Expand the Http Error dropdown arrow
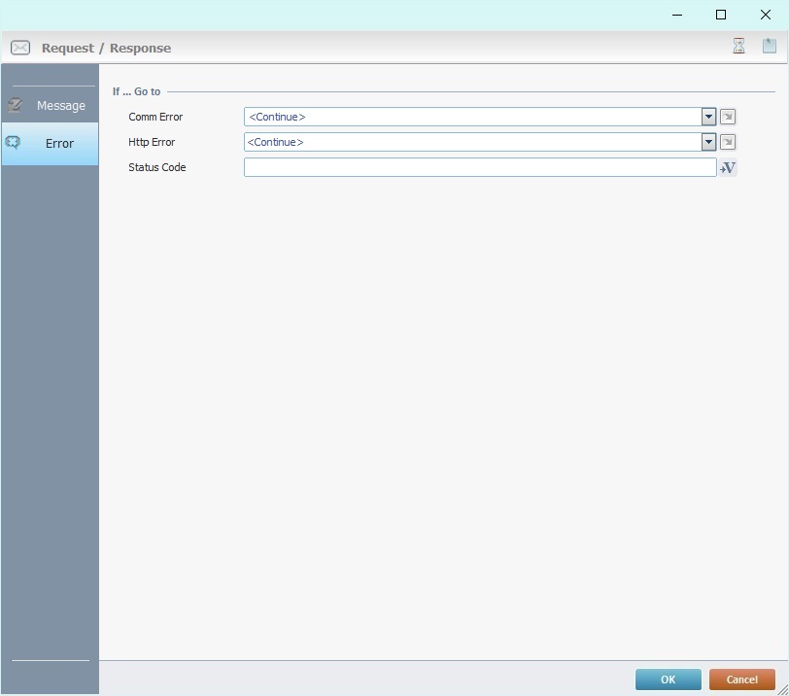The height and width of the screenshot is (696, 789). click(x=708, y=142)
